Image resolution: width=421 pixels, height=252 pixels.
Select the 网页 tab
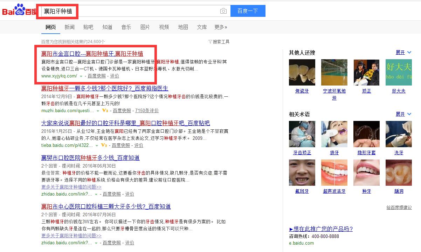51,27
